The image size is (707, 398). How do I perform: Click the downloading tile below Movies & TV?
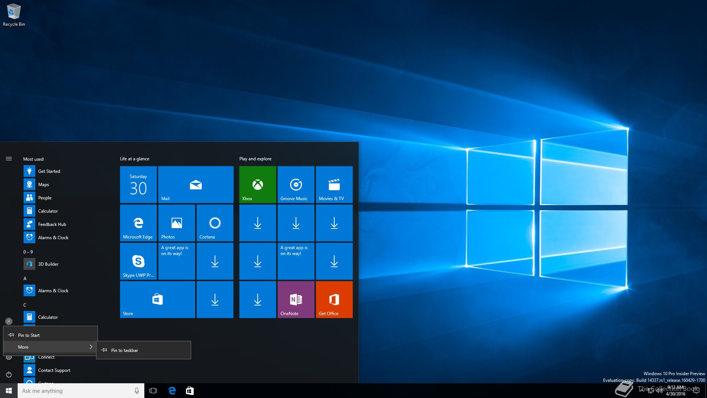pyautogui.click(x=334, y=223)
